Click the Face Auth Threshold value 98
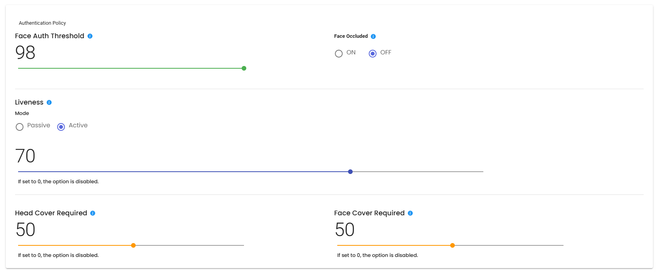This screenshot has width=656, height=272. point(25,52)
